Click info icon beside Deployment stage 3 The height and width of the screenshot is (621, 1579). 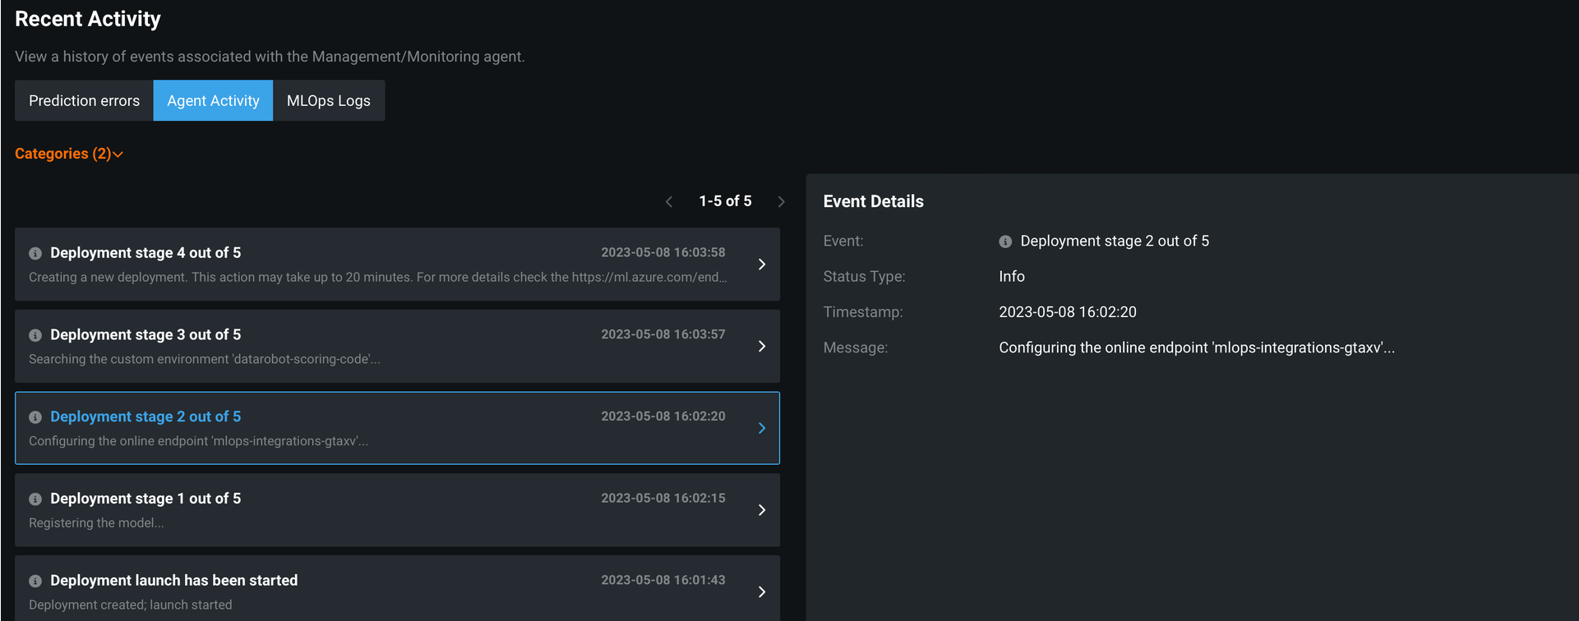click(35, 335)
